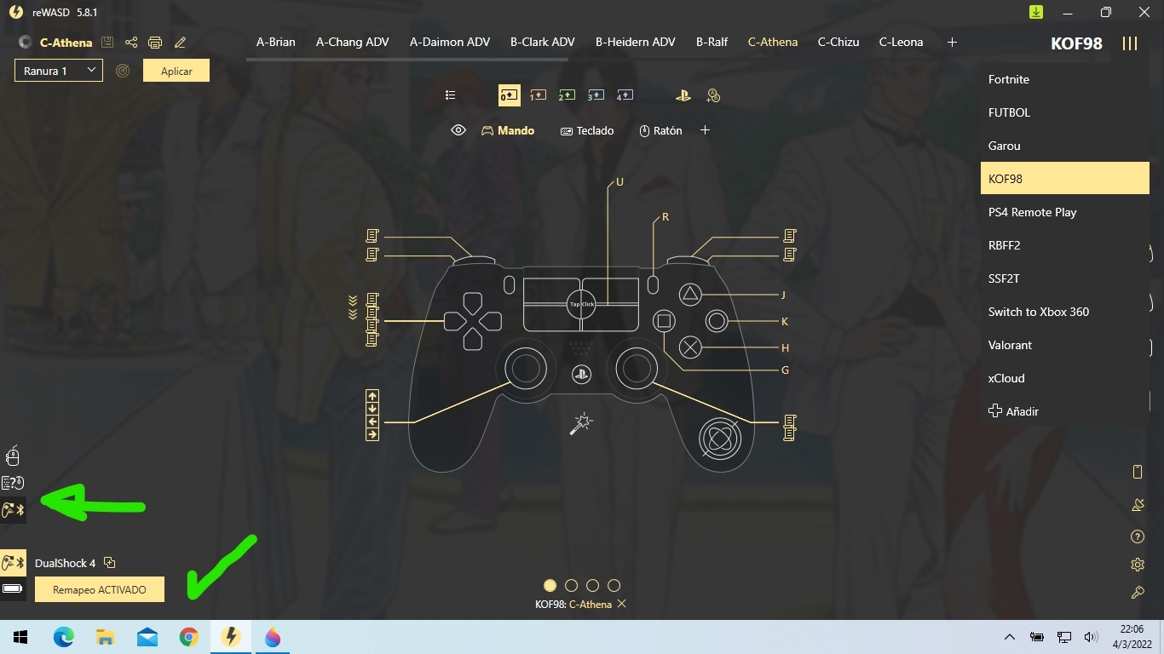Open the magic wand below the controller

pyautogui.click(x=581, y=423)
